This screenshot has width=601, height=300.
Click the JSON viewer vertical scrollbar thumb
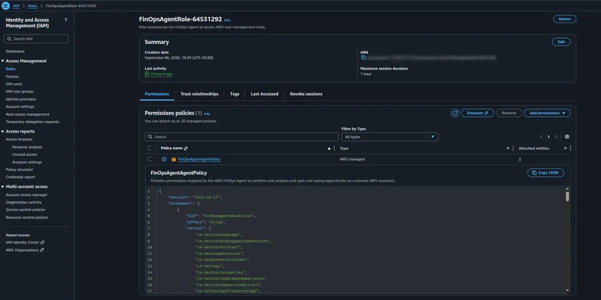567,196
